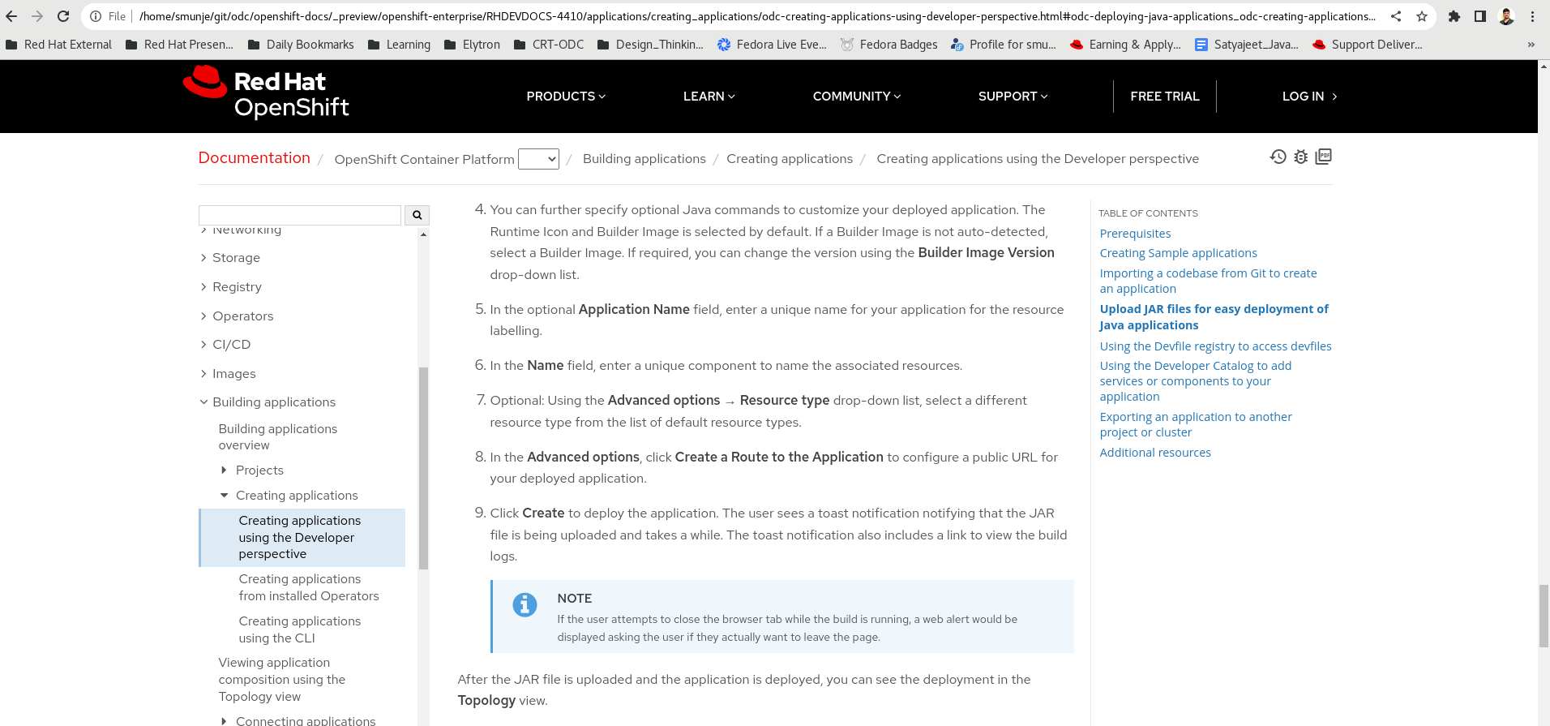This screenshot has width=1550, height=726.
Task: Click the report bug icon
Action: coord(1301,157)
